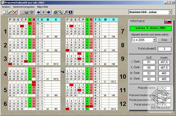Screen dimensions: 176x116
Task: Open the blue info icon
Action: coord(71,12)
